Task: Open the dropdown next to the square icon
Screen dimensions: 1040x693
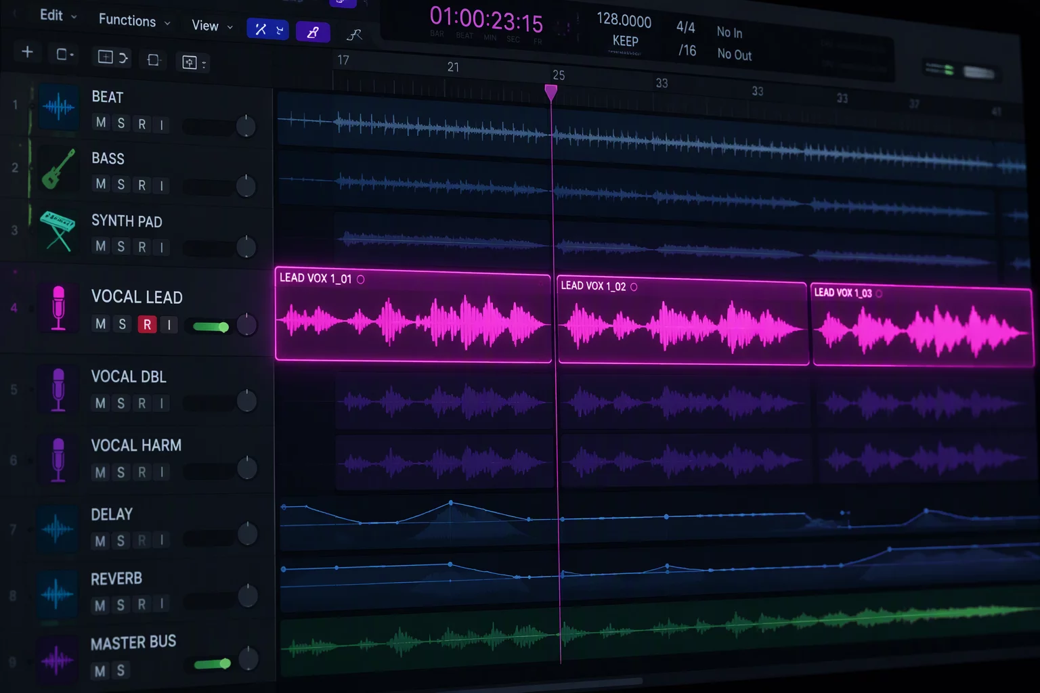Action: 72,55
